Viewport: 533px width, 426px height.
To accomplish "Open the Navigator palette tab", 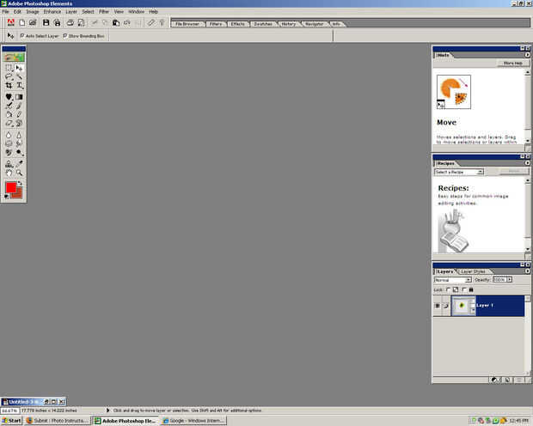I will pos(315,24).
